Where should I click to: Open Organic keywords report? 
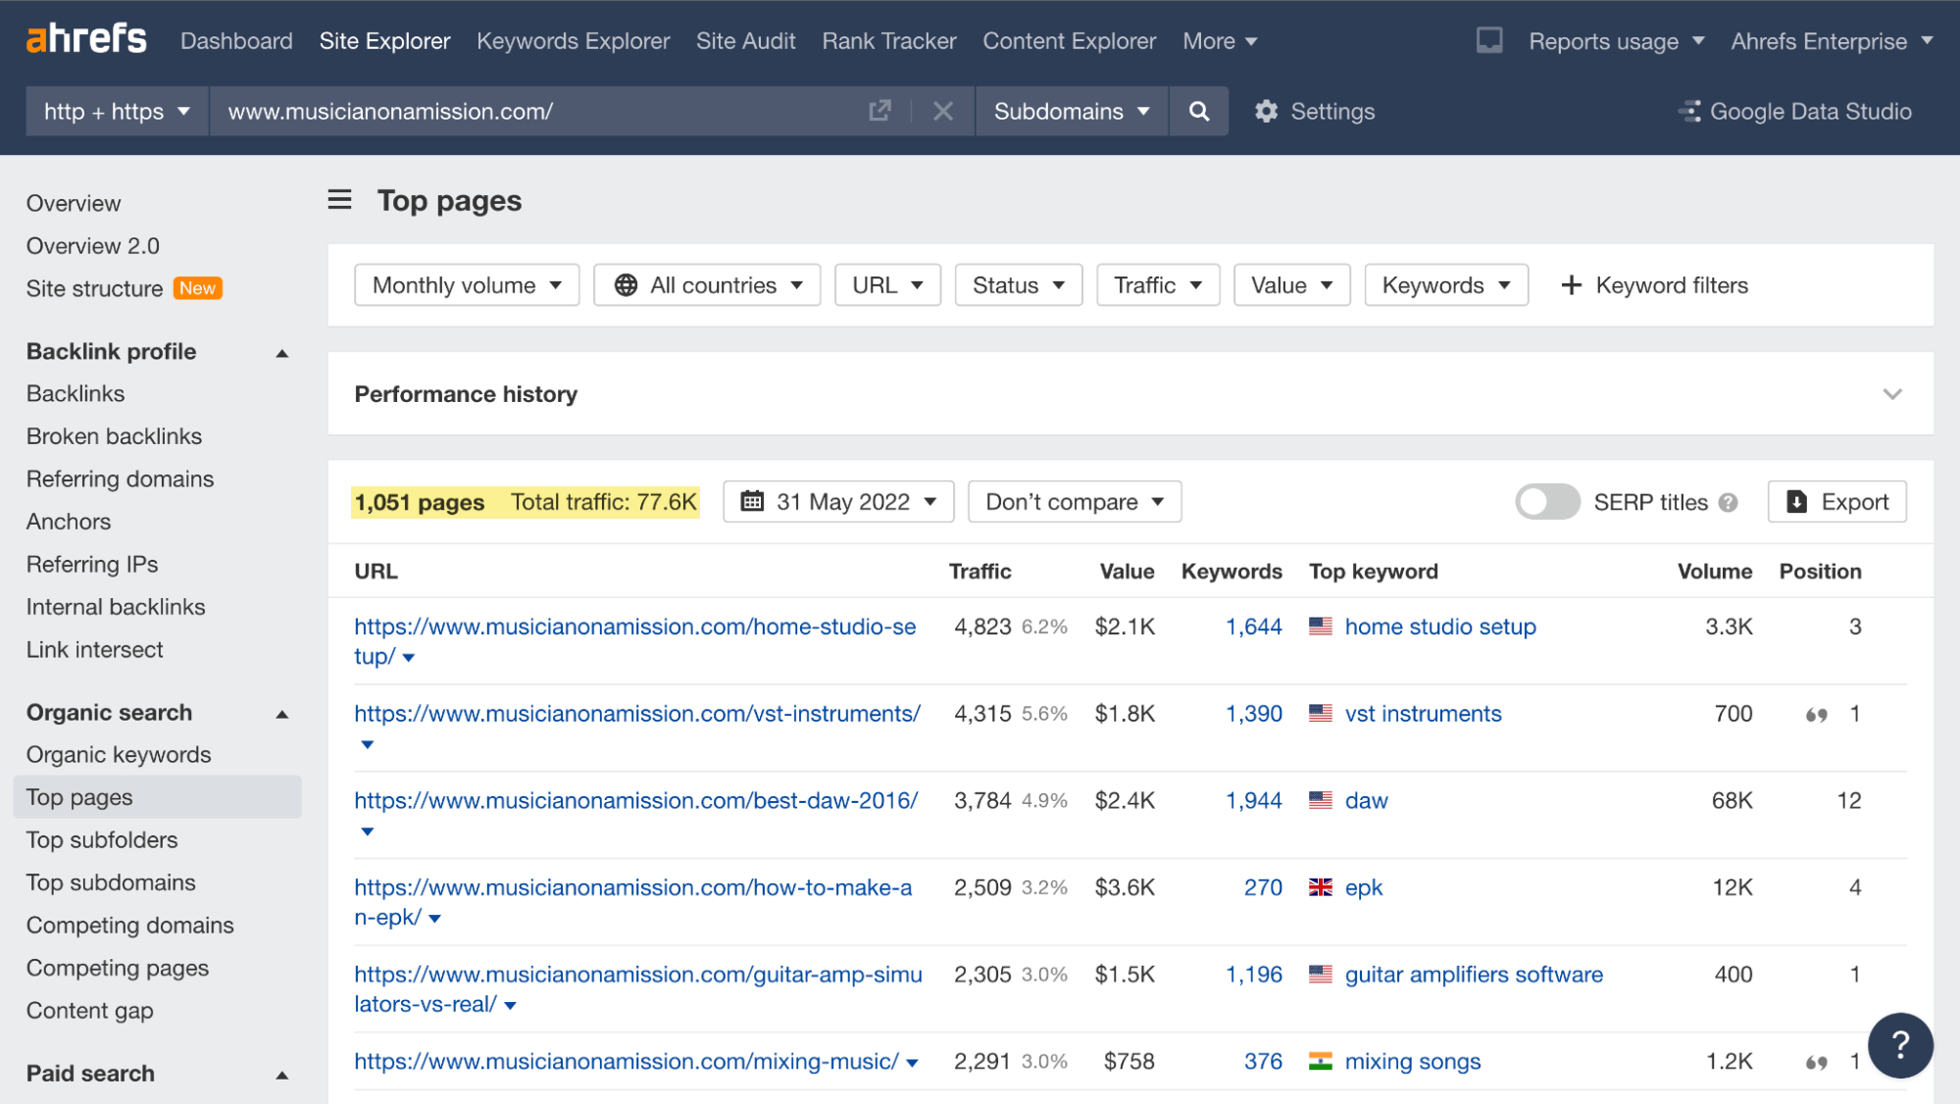click(119, 755)
